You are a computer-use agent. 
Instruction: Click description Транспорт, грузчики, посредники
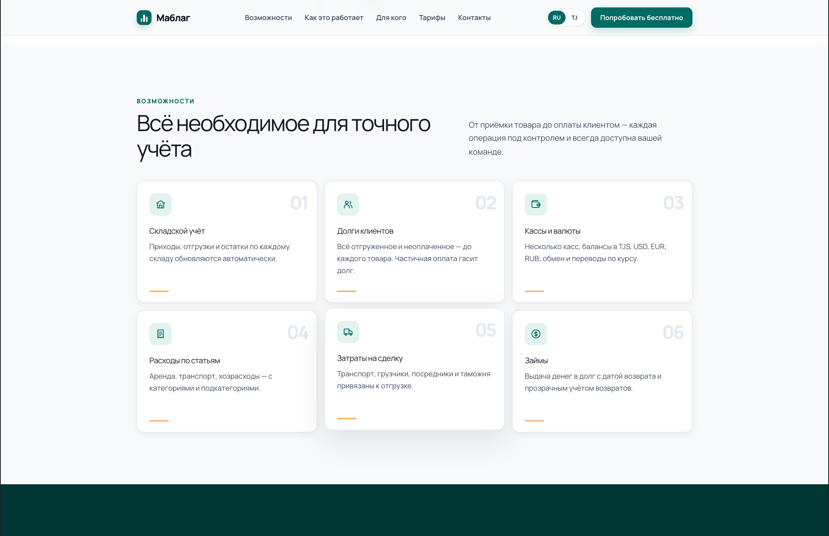414,380
